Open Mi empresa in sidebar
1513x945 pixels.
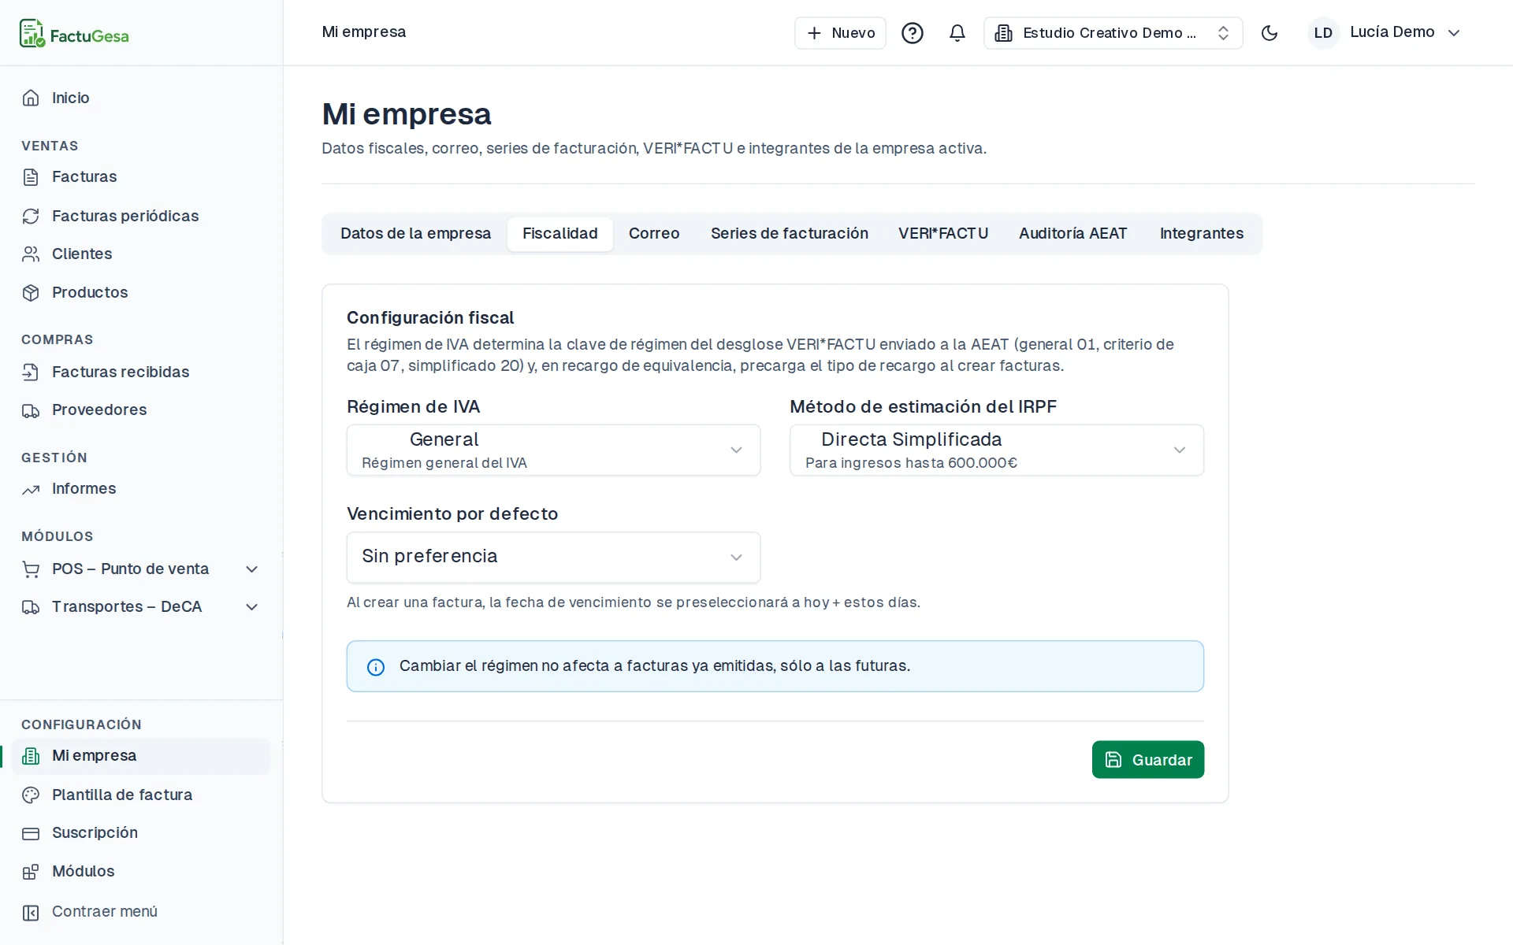141,756
